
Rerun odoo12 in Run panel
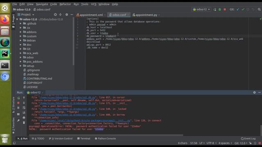tap(18, 98)
